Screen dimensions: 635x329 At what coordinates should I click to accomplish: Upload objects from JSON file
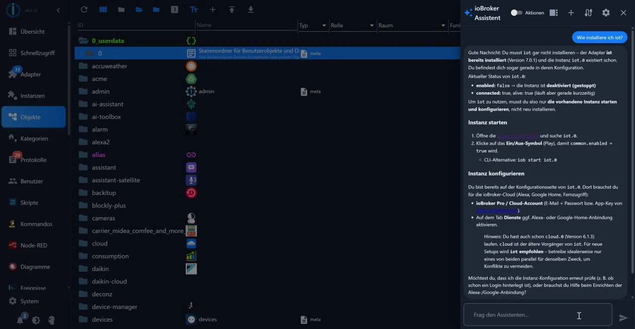pos(232,9)
